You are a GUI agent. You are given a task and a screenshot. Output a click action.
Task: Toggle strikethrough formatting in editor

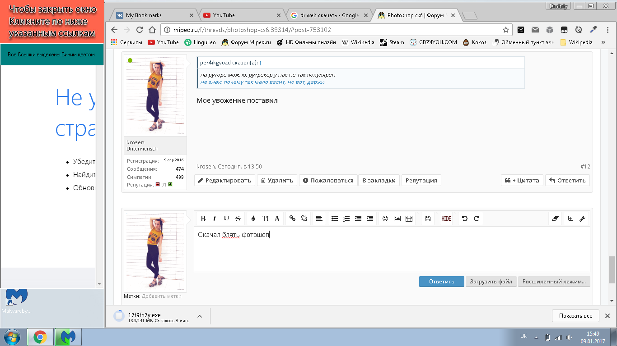point(238,219)
